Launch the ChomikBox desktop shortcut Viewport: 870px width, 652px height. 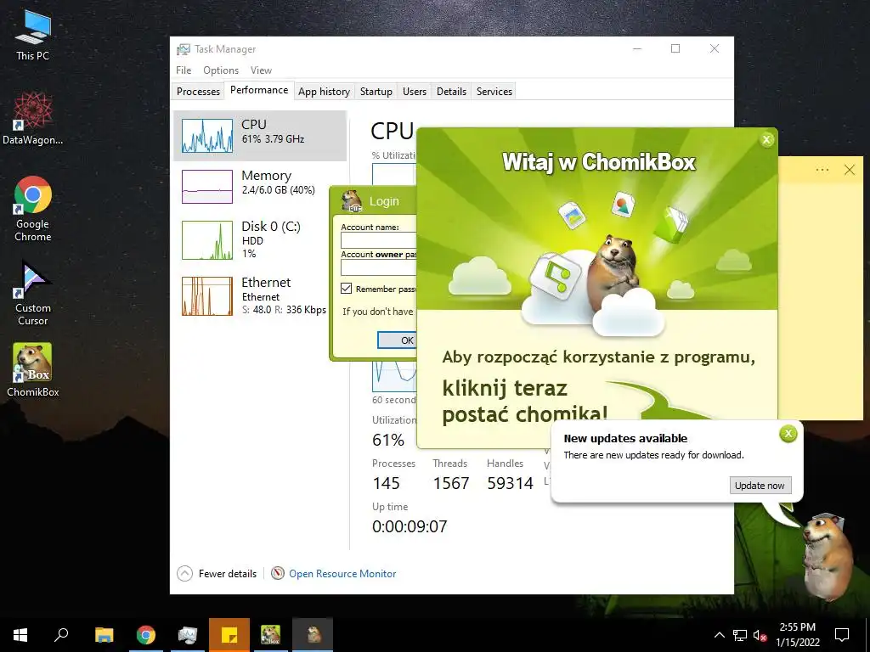point(33,369)
